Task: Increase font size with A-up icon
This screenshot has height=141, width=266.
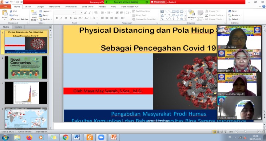Action: pos(85,13)
